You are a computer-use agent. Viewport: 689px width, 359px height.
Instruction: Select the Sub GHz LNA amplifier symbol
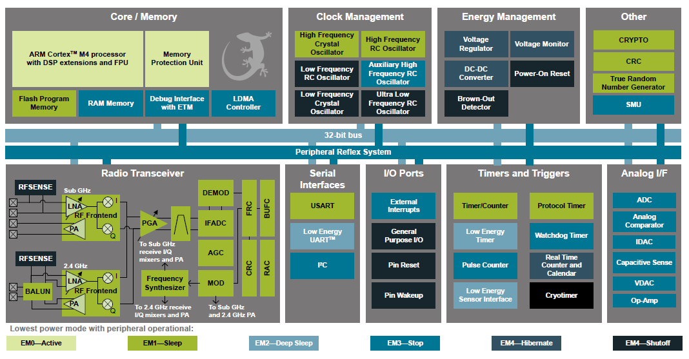coord(75,206)
